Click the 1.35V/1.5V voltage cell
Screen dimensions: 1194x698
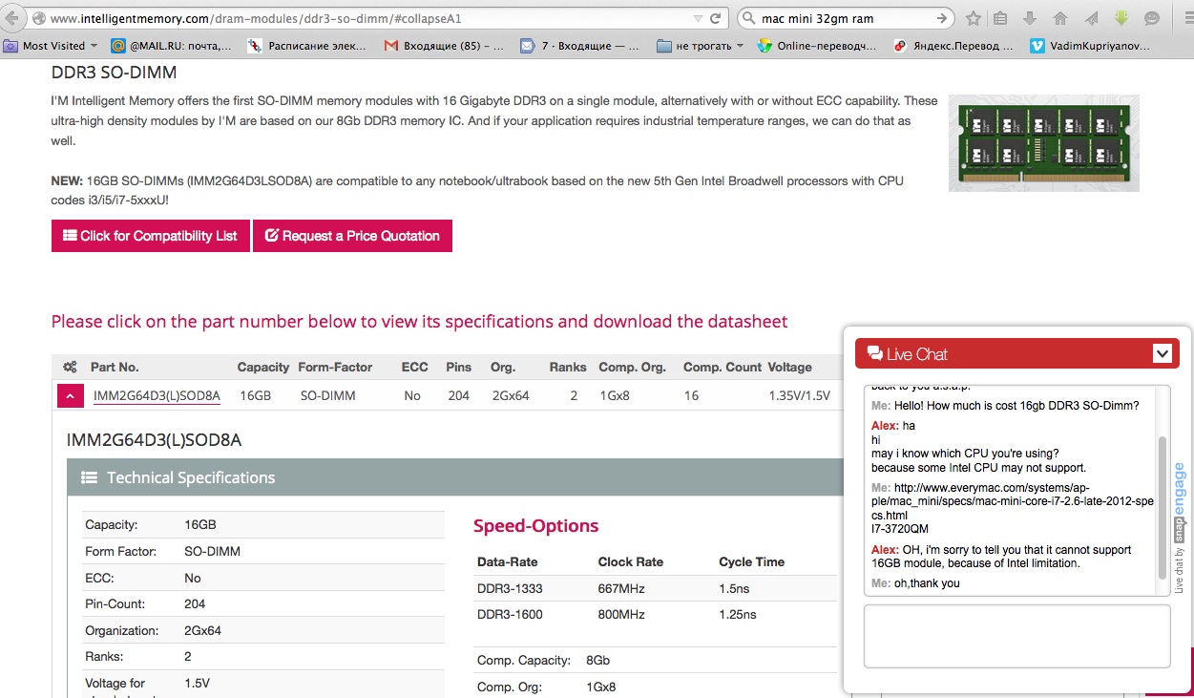(x=800, y=395)
